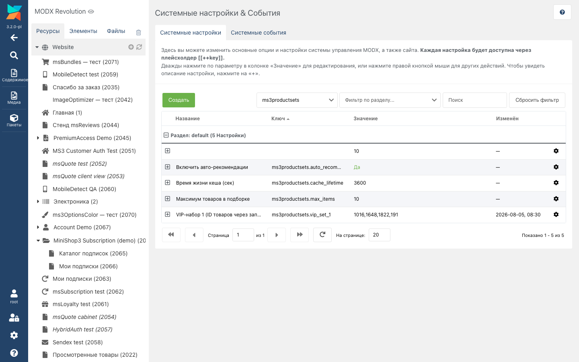Click the Создать button
579x362 pixels.
pyautogui.click(x=179, y=100)
